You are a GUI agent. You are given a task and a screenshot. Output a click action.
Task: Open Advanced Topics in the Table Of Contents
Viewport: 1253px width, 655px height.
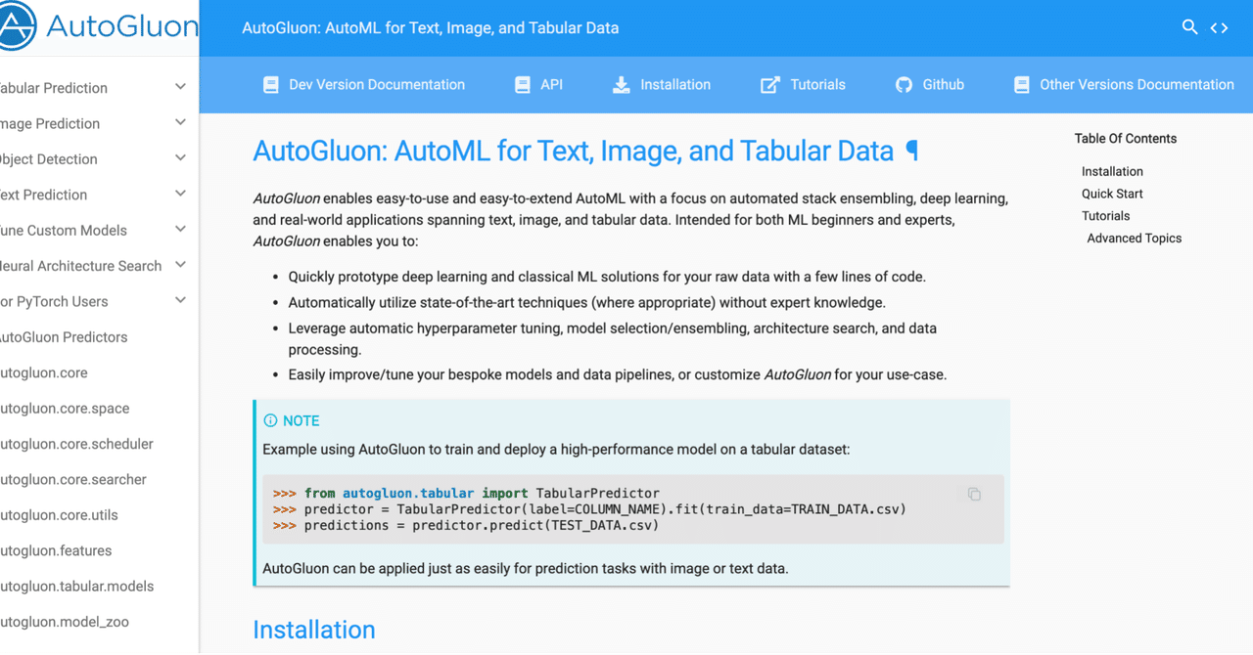(1134, 238)
